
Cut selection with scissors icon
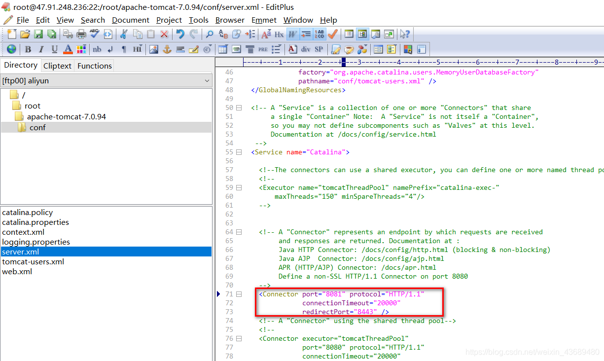pos(124,34)
